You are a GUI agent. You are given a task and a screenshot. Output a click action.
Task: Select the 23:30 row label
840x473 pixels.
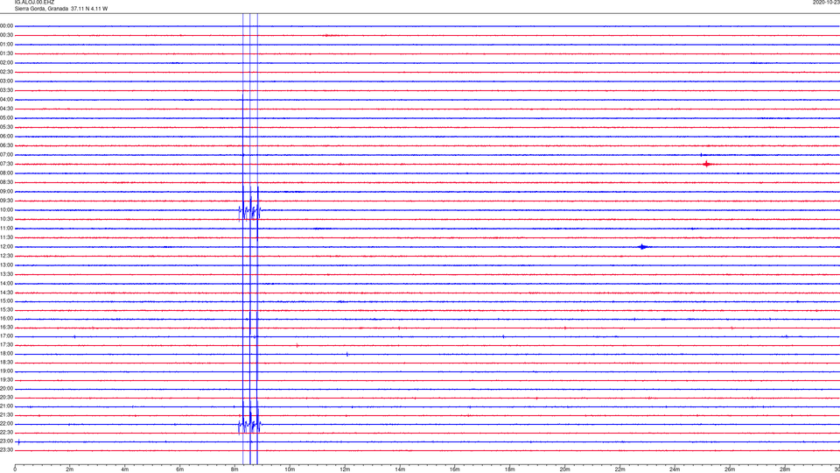point(6,450)
